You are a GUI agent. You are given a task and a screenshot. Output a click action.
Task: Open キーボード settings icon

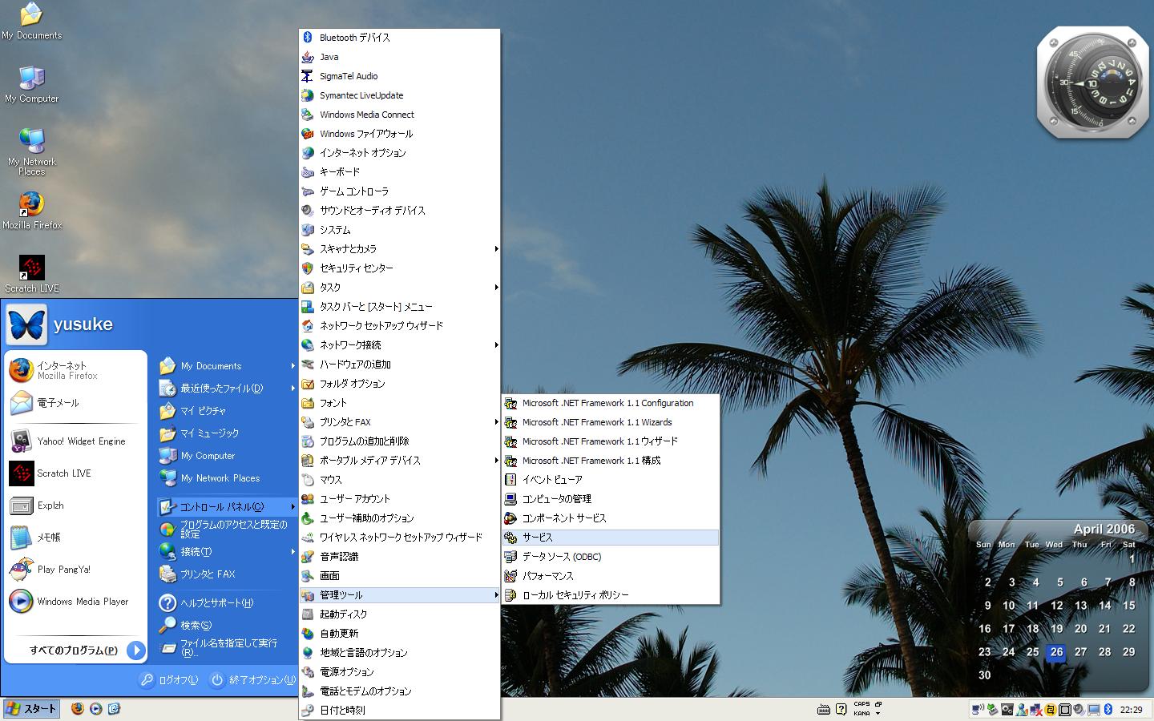[307, 172]
